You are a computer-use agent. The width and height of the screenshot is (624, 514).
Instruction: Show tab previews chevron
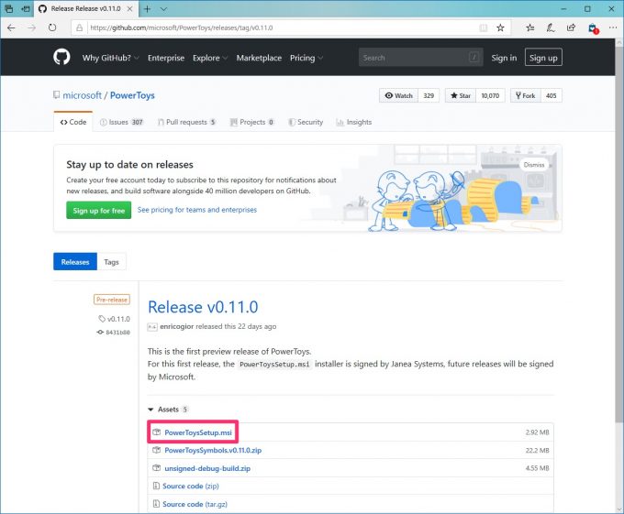point(163,9)
